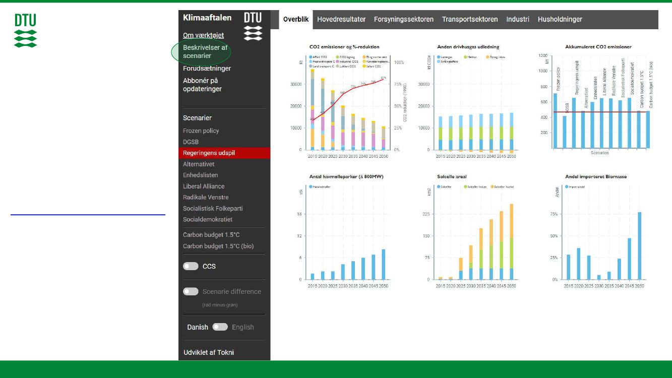Click the Scenarier section heading

(197, 118)
